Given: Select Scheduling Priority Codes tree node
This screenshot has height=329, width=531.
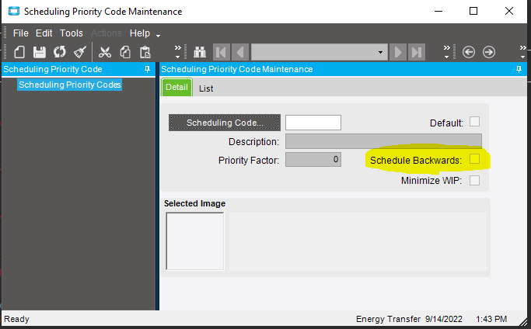Looking at the screenshot, I should (70, 85).
